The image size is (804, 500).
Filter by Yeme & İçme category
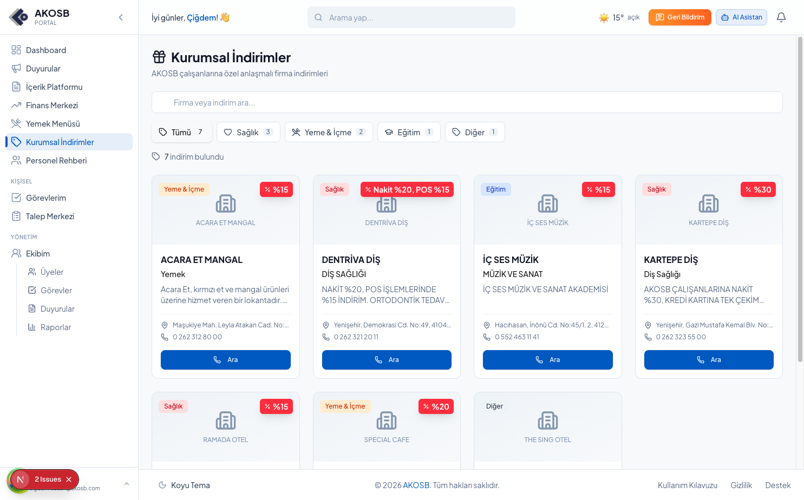(x=329, y=132)
